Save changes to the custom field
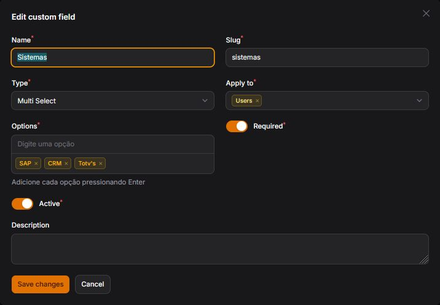The height and width of the screenshot is (305, 440). coord(41,284)
